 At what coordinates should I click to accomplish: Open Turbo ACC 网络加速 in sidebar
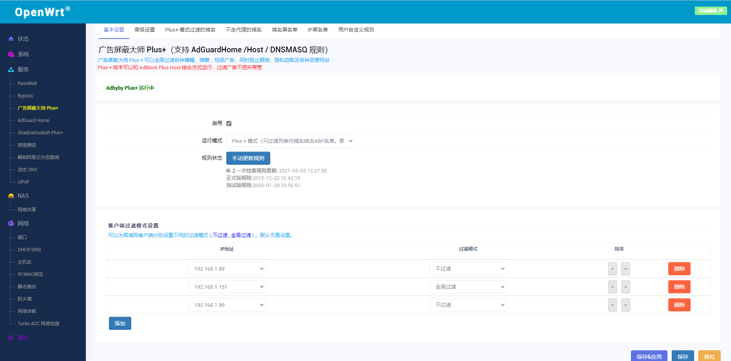coord(38,324)
